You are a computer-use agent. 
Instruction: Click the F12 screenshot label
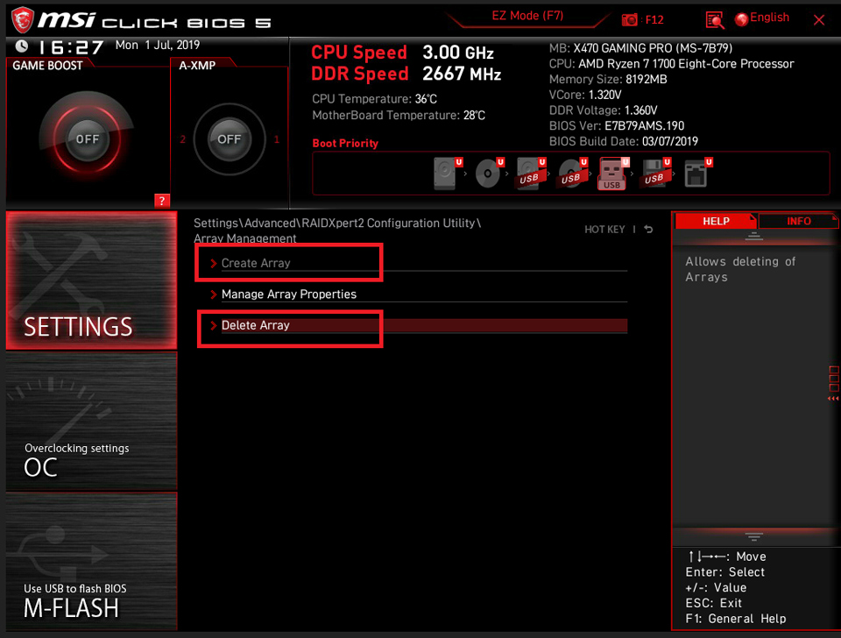(x=654, y=20)
